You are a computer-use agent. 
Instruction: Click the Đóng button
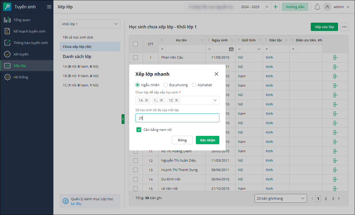pyautogui.click(x=182, y=140)
